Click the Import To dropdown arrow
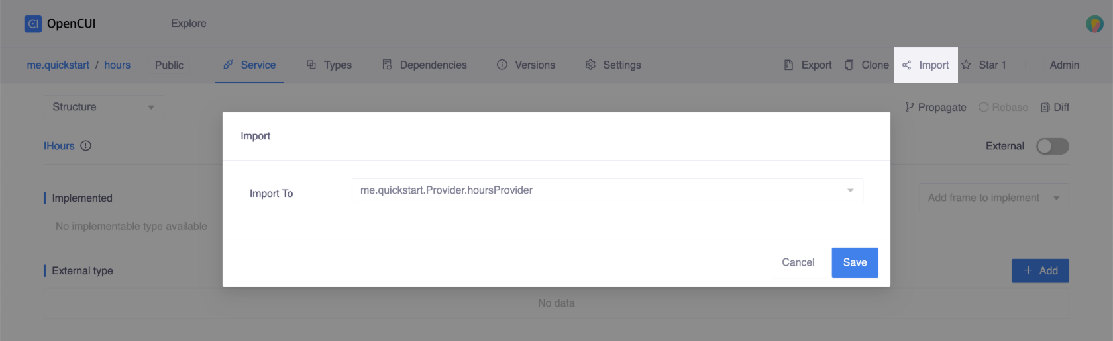Screen dimensions: 1113x341 (850, 190)
